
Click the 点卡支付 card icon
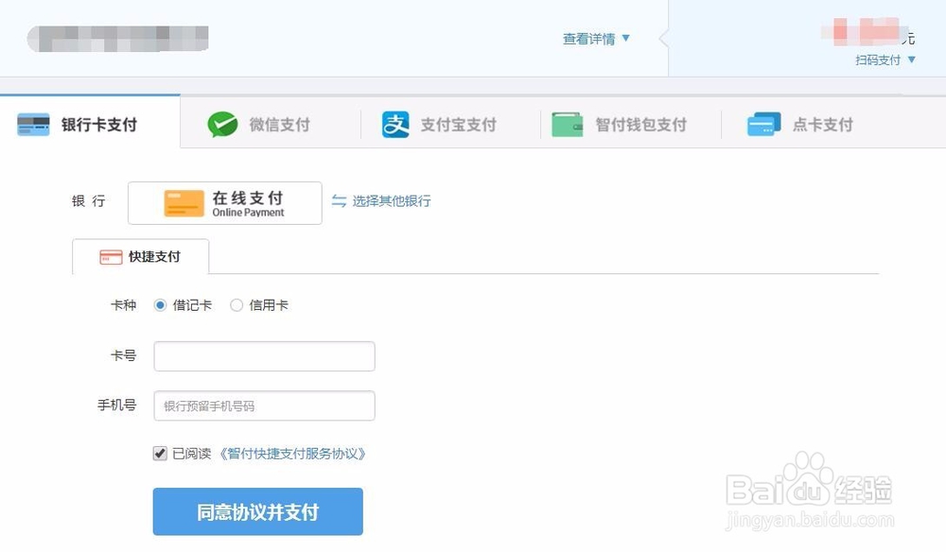click(764, 124)
